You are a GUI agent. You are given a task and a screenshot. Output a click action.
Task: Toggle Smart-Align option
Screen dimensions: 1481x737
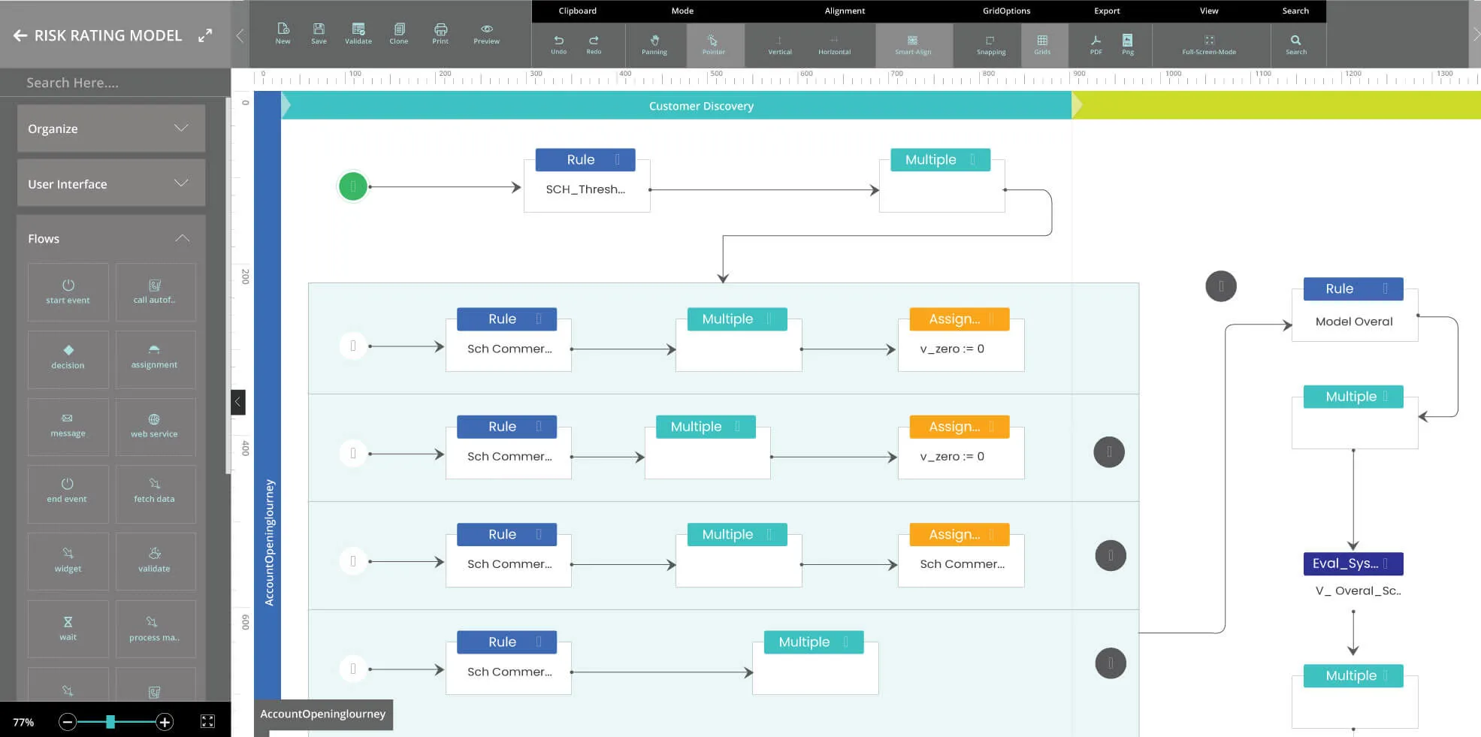[x=913, y=44]
